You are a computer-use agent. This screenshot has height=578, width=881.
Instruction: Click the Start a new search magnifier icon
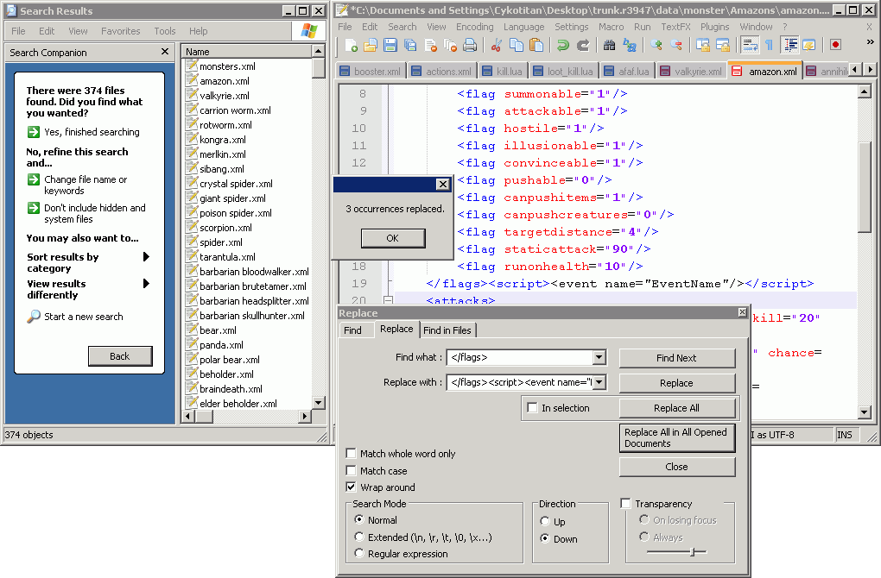coord(34,317)
